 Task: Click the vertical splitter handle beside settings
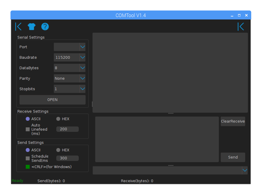(x=92, y=104)
